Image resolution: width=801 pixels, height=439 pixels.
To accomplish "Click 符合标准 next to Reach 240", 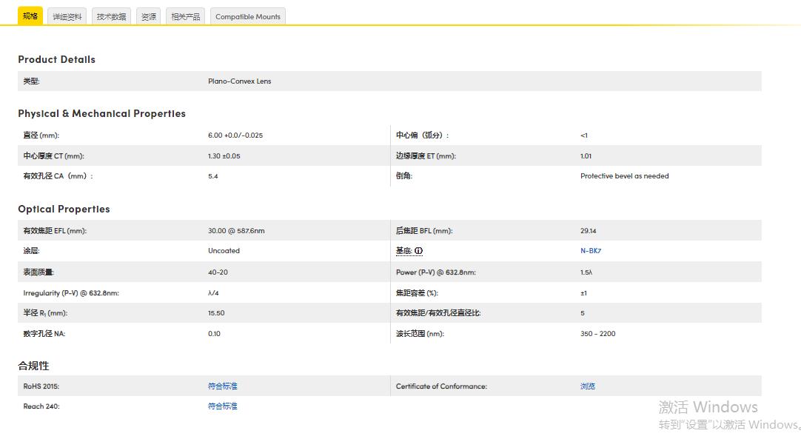I will pos(222,406).
